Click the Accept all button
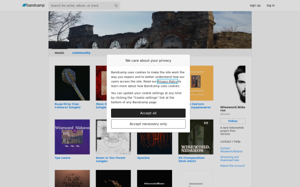Image resolution: width=300 pixels, height=187 pixels. (x=148, y=113)
